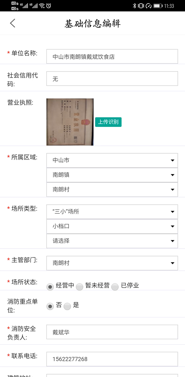This screenshot has width=185, height=377.
Task: Open the business license photo thumbnail
Action: coord(70,122)
